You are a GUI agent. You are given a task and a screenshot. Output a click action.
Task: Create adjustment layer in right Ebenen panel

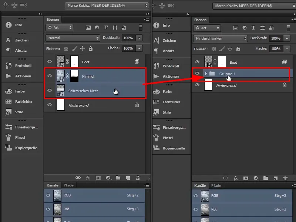tap(256, 178)
